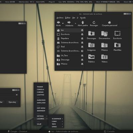Click the Ejecutar button
The height and width of the screenshot is (133, 133).
[x=12, y=102]
